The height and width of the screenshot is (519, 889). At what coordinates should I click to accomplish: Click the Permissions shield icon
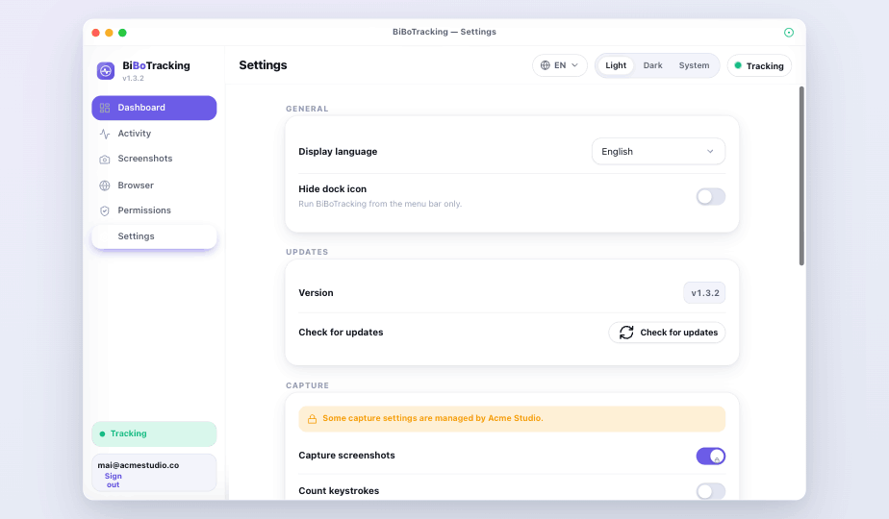(105, 210)
